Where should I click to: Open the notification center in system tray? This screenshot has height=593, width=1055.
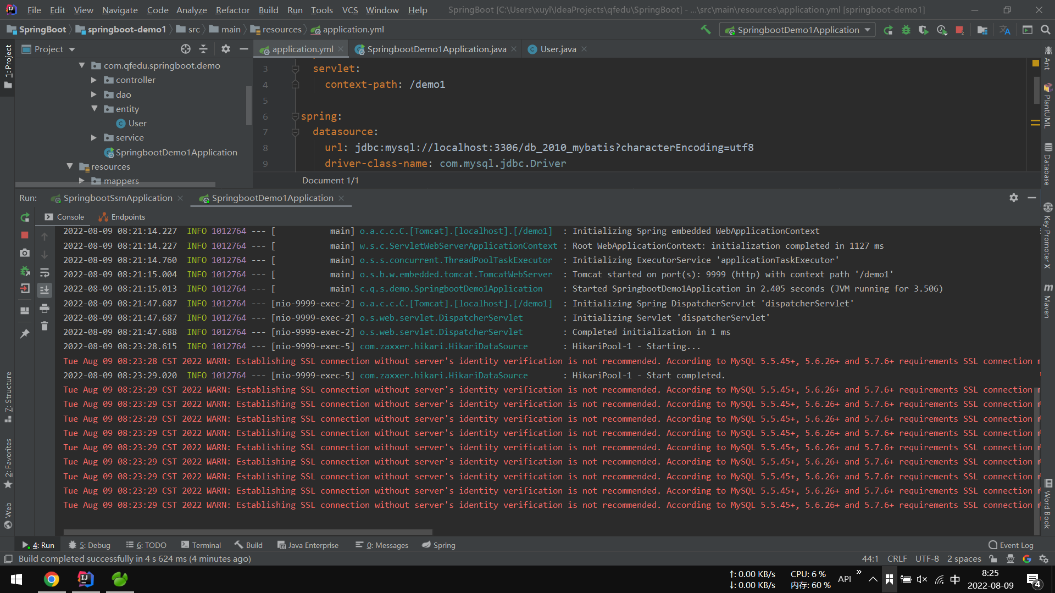[x=1033, y=580]
